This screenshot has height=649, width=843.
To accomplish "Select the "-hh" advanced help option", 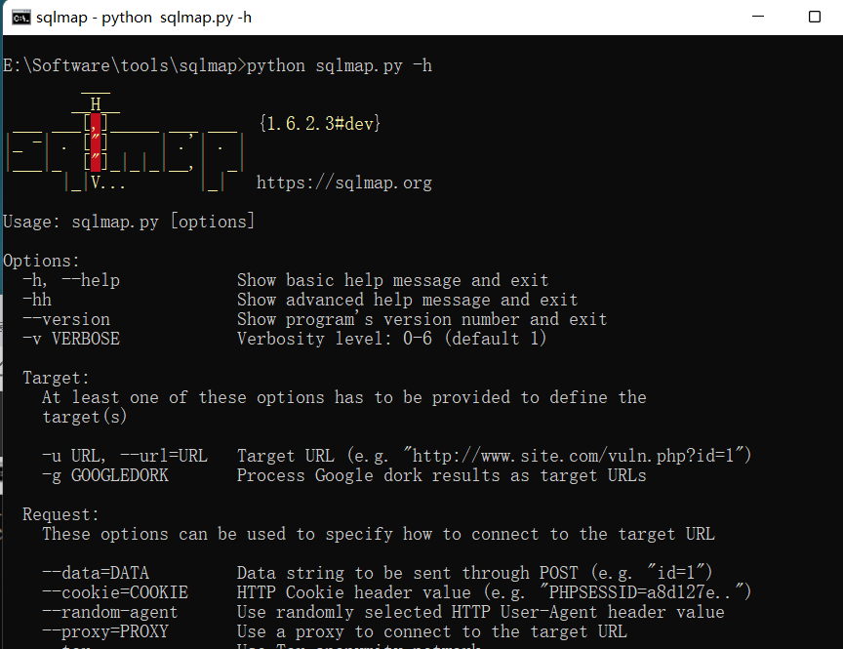I will point(36,300).
